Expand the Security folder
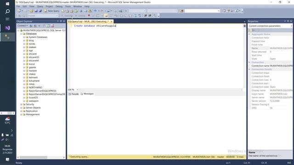The width and height of the screenshot is (294, 165). coord(21,104)
